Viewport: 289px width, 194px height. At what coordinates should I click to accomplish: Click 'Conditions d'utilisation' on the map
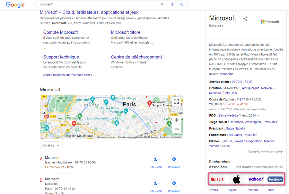point(171,137)
